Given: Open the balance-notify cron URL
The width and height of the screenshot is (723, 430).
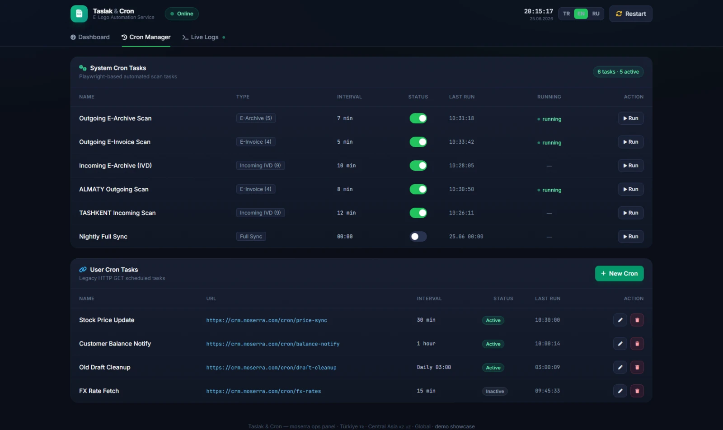Looking at the screenshot, I should [273, 344].
